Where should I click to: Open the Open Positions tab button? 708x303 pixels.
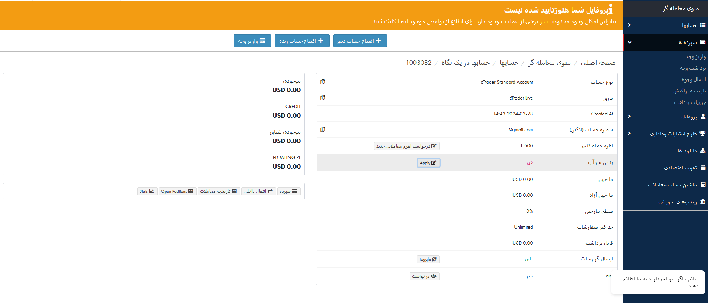pyautogui.click(x=177, y=191)
